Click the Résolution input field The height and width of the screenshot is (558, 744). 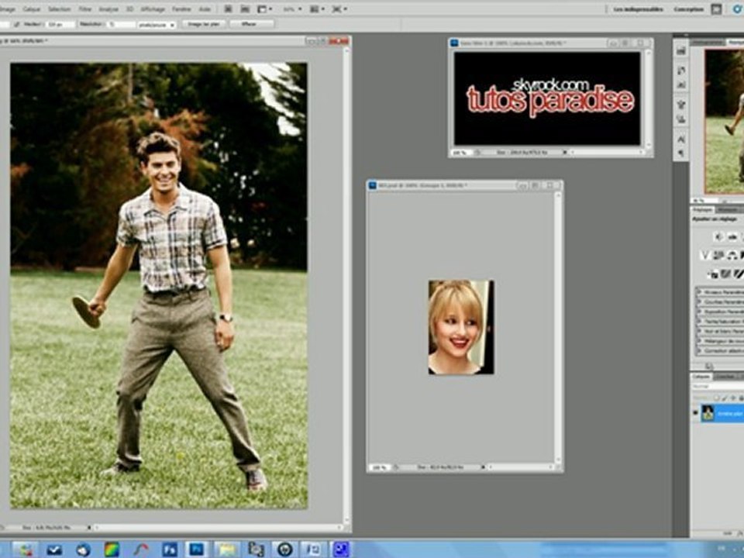121,24
